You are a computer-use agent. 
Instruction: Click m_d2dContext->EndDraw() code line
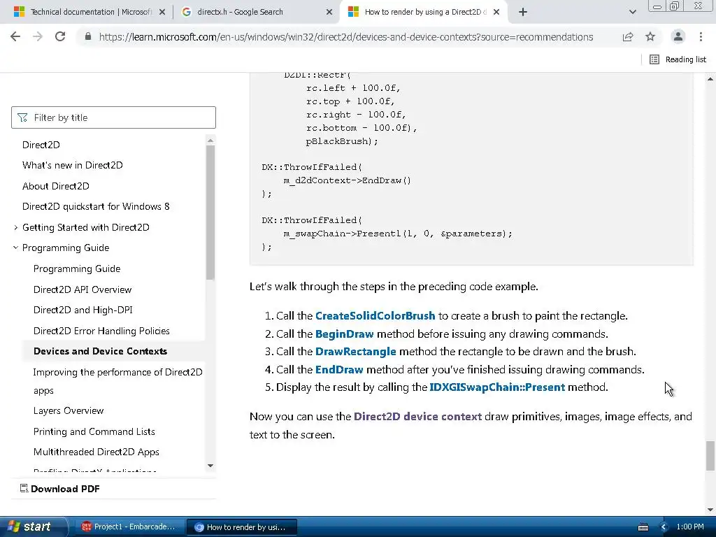[347, 180]
